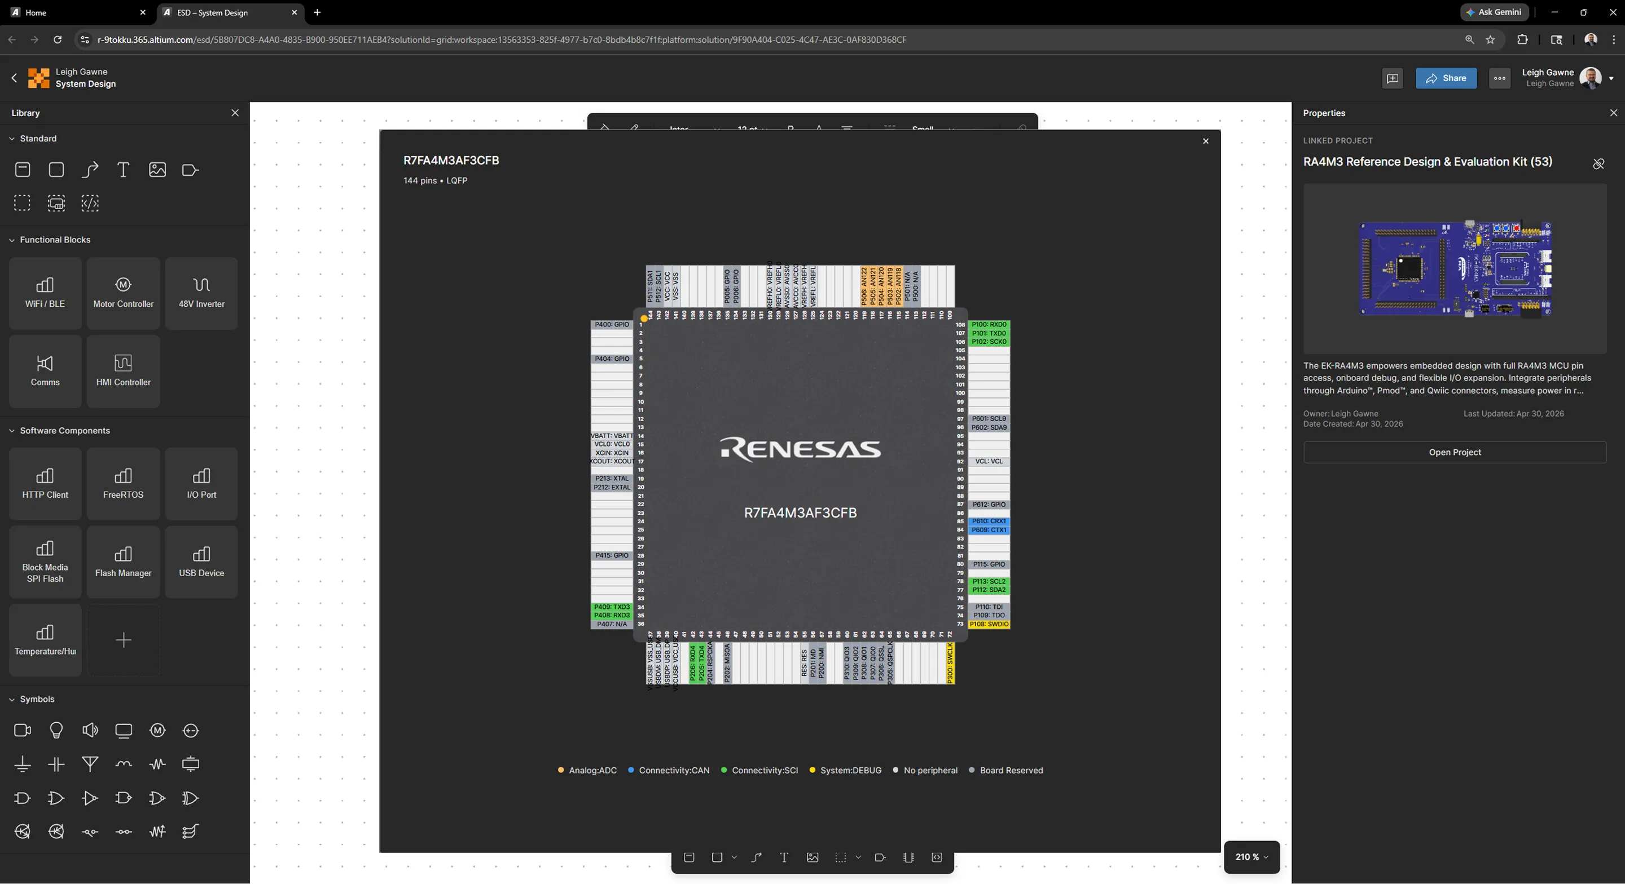Collapse the Functional Blocks section
The image size is (1625, 884).
[x=12, y=240]
